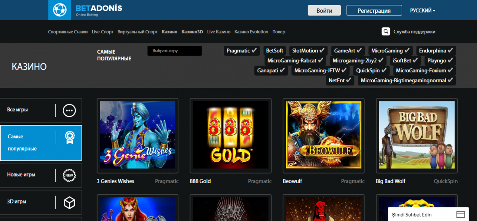The height and width of the screenshot is (221, 477).
Task: Toggle the BetSoft provider filter
Action: coord(275,51)
